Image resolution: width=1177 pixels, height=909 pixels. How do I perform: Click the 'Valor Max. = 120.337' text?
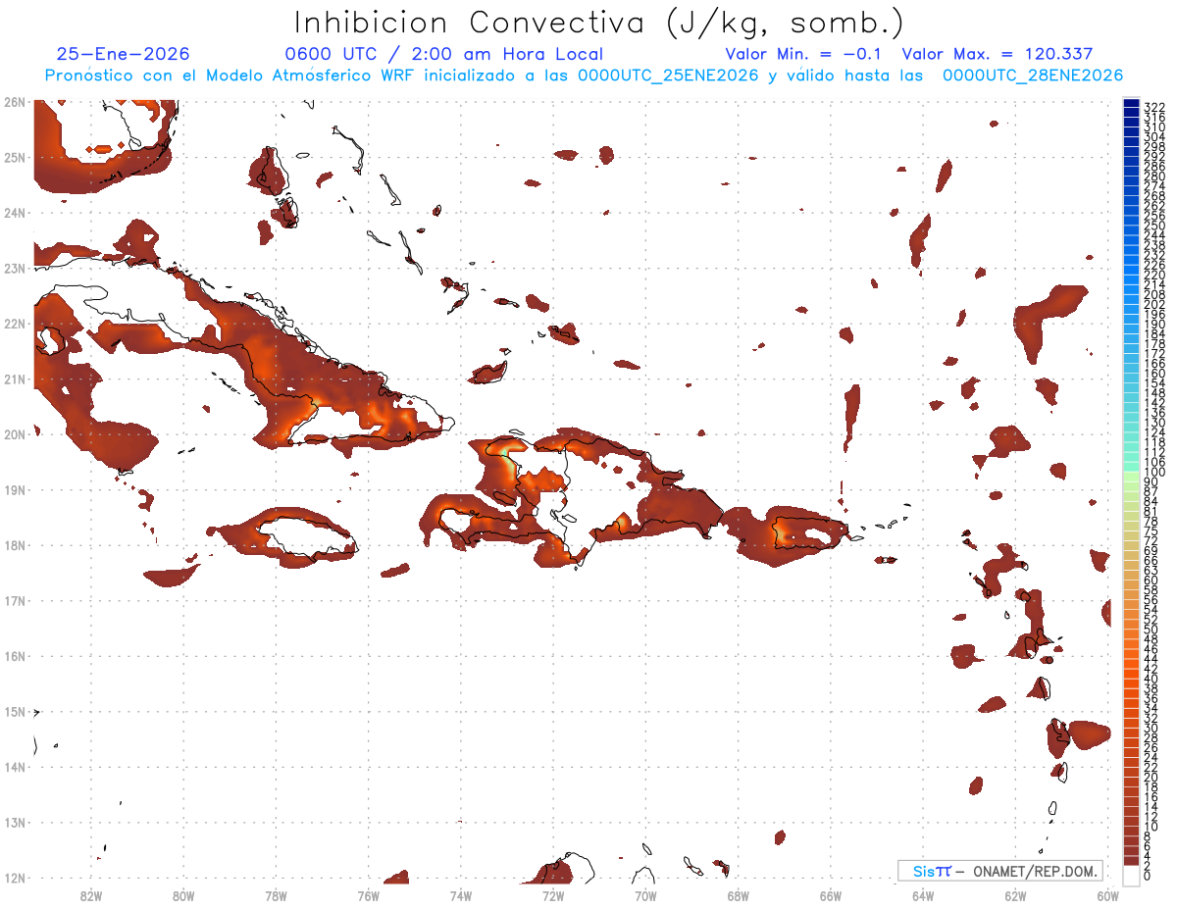point(997,55)
